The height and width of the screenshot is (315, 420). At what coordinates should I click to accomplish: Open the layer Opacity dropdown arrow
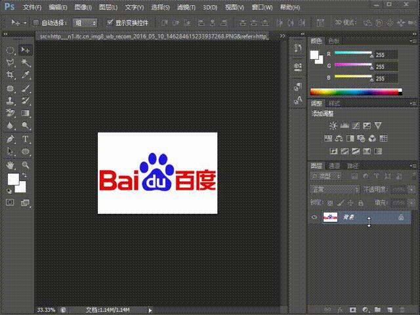pos(411,190)
